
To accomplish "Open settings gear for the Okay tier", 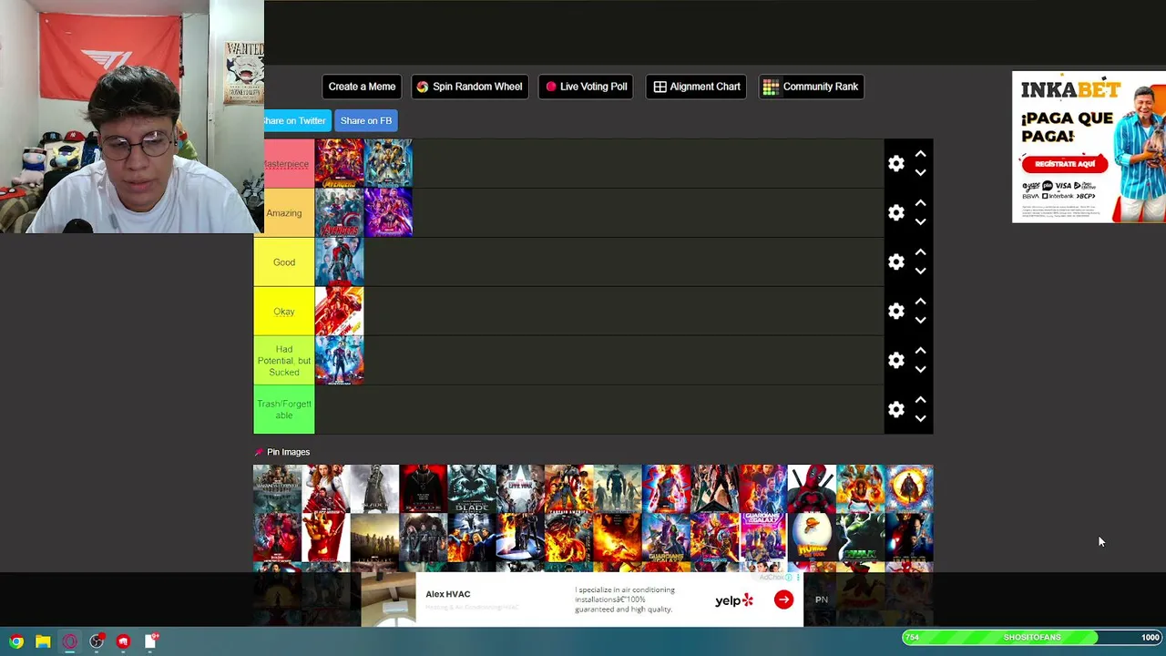I will (896, 312).
